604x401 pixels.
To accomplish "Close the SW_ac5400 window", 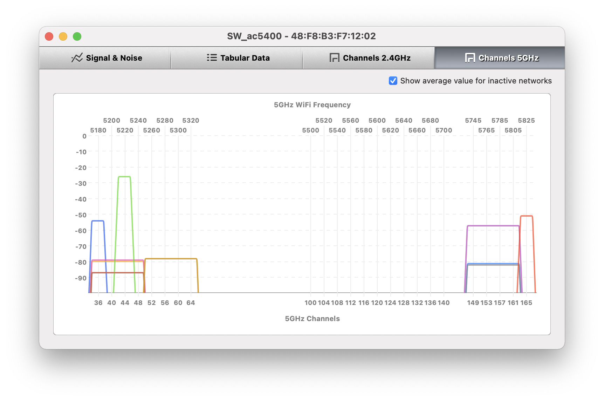I will click(x=49, y=36).
